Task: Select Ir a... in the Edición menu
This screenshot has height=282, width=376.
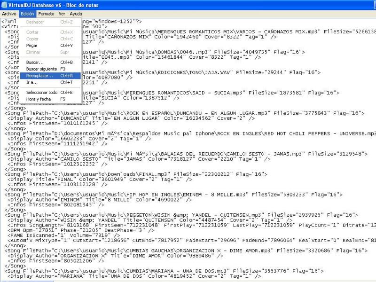Action: click(50, 83)
